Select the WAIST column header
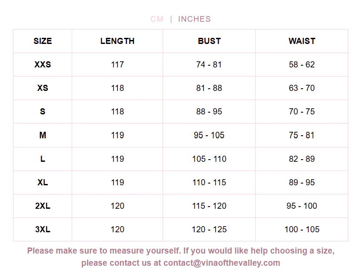Screen dimensions: 360x274 coord(302,41)
